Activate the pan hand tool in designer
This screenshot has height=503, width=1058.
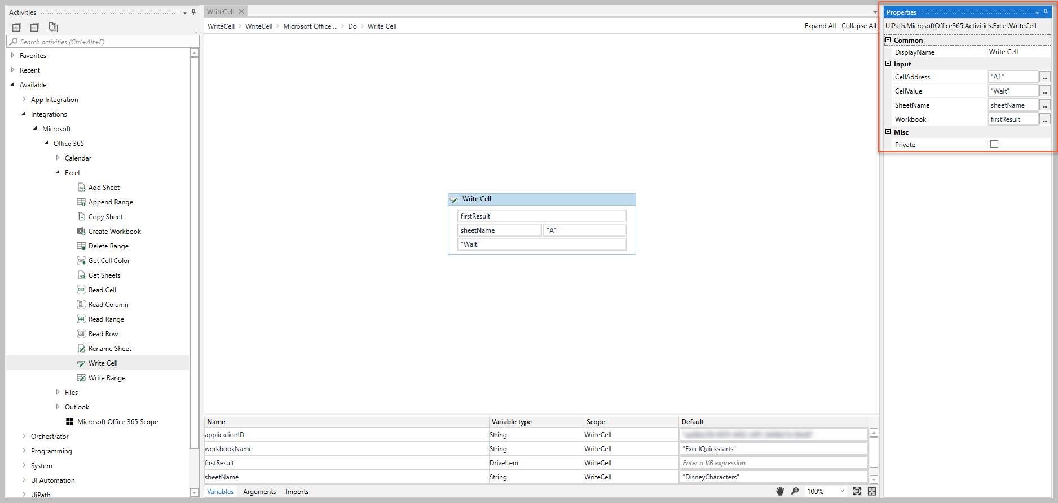780,491
